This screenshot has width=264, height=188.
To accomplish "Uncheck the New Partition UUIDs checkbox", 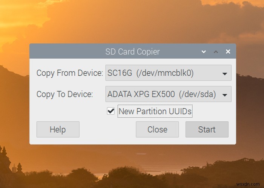I will click(111, 111).
